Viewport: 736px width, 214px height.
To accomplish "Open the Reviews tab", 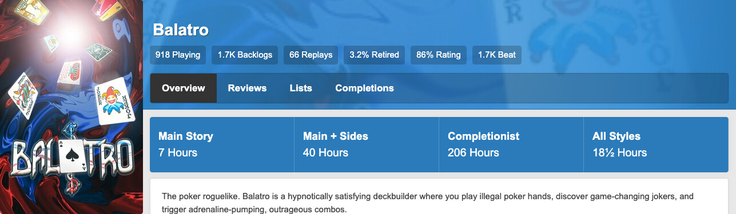I will coord(247,88).
